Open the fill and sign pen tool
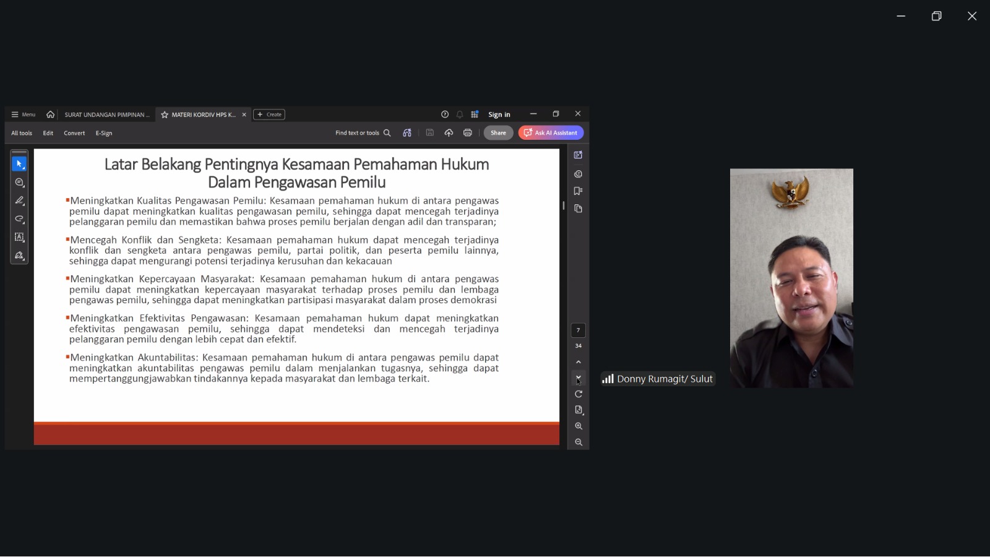 click(x=19, y=256)
